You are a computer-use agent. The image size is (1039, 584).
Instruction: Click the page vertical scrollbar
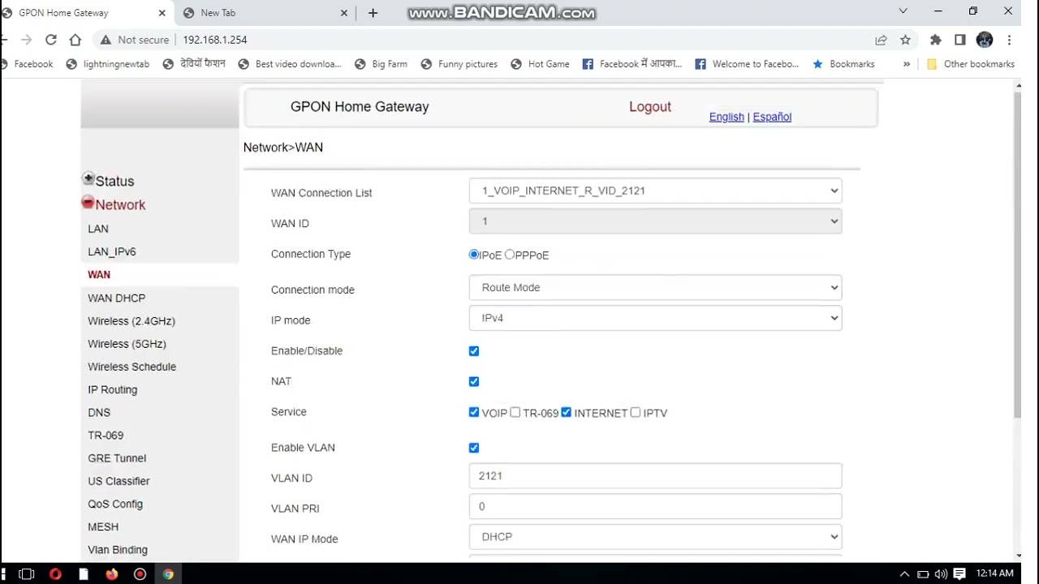tap(1018, 255)
